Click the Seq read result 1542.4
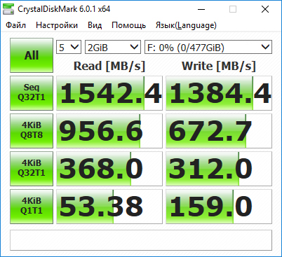The height and width of the screenshot is (257, 282). (x=109, y=93)
